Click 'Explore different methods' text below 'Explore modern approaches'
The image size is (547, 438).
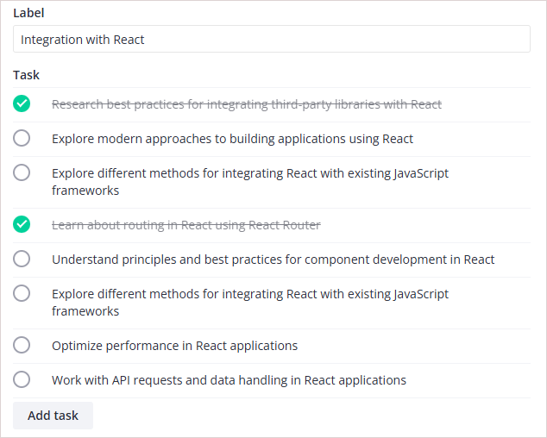click(250, 182)
